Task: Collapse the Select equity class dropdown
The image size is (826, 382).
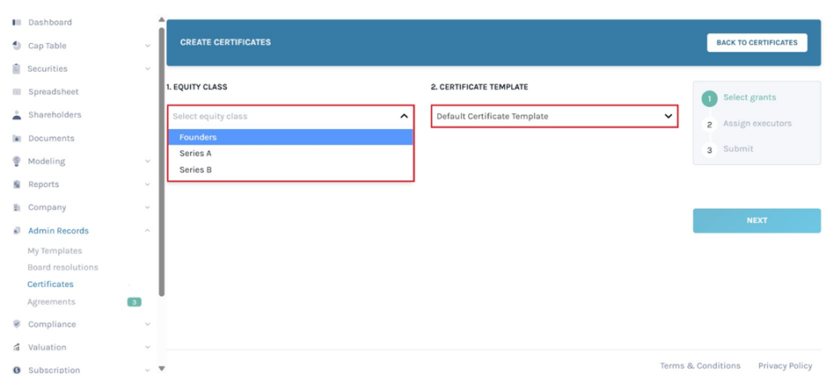Action: coord(404,116)
